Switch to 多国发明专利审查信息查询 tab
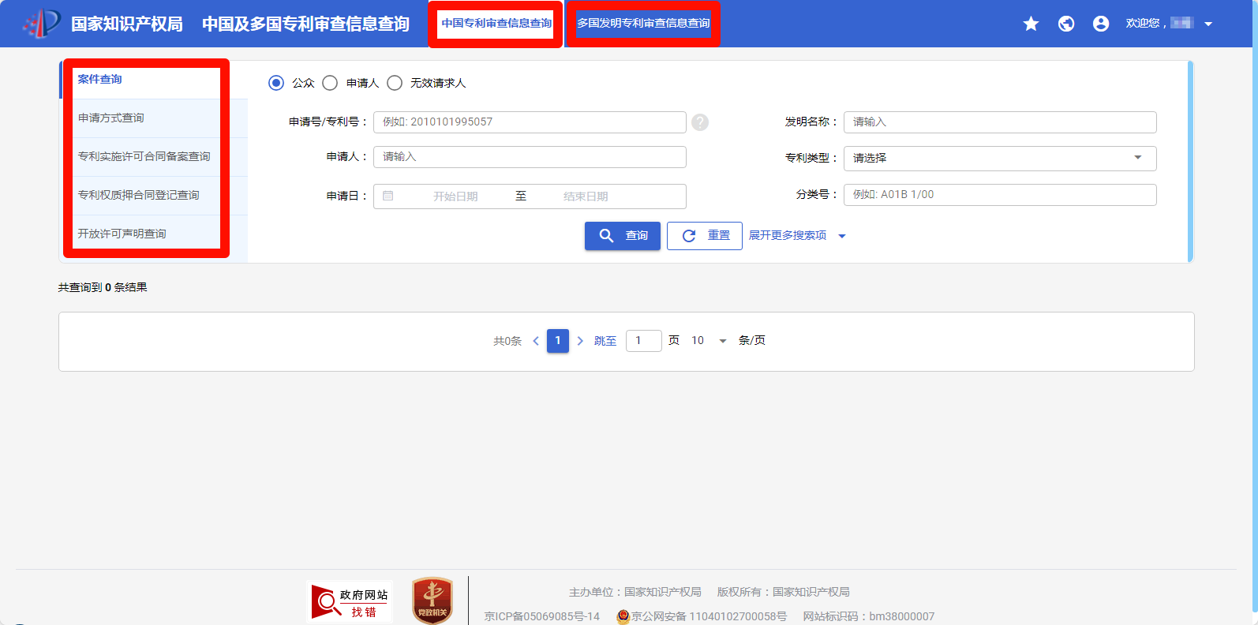The height and width of the screenshot is (625, 1258). tap(643, 23)
